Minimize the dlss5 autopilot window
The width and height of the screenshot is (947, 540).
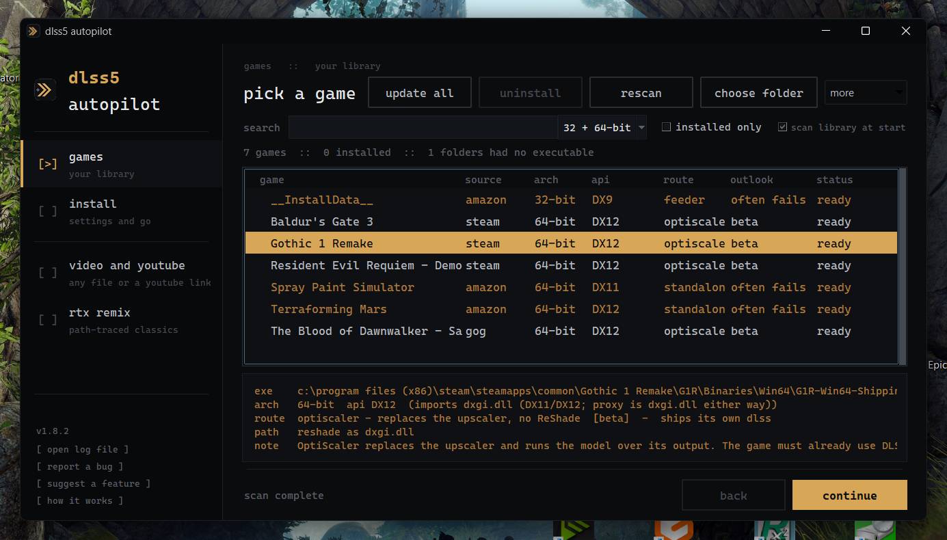825,31
